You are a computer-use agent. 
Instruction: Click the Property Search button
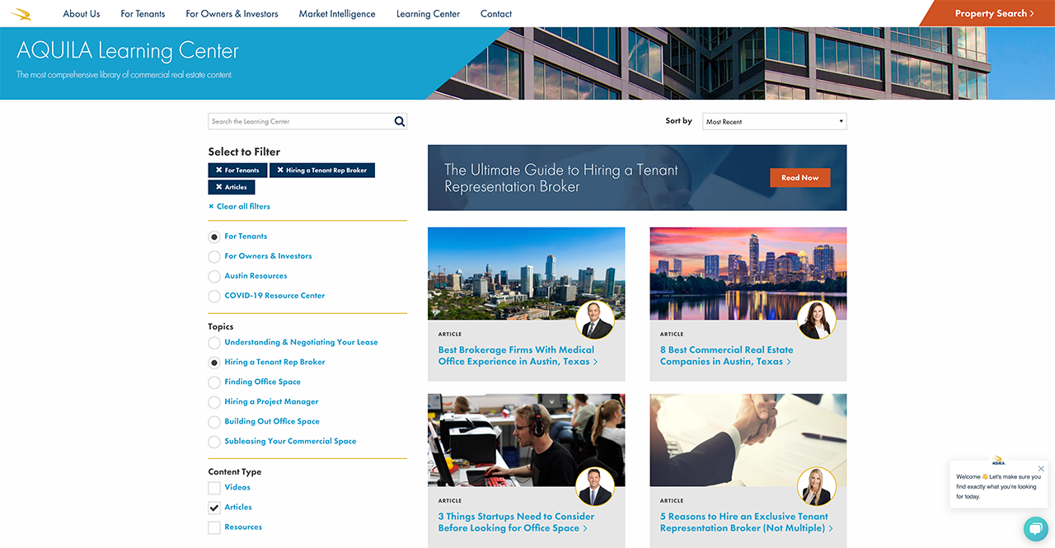point(993,14)
